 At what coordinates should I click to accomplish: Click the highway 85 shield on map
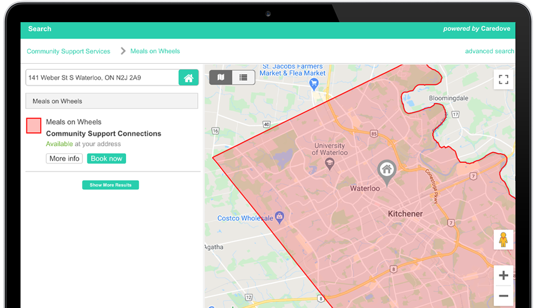tap(373, 134)
